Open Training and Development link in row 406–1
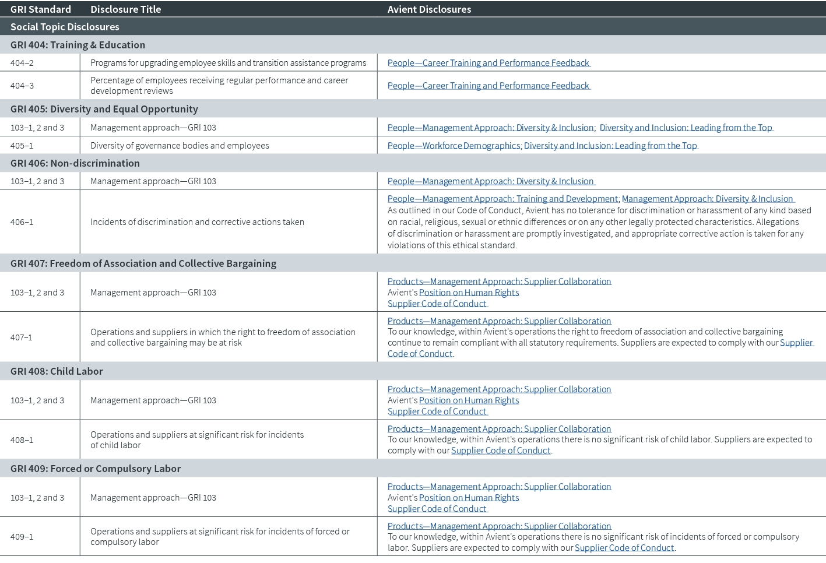The height and width of the screenshot is (563, 826). tap(502, 199)
